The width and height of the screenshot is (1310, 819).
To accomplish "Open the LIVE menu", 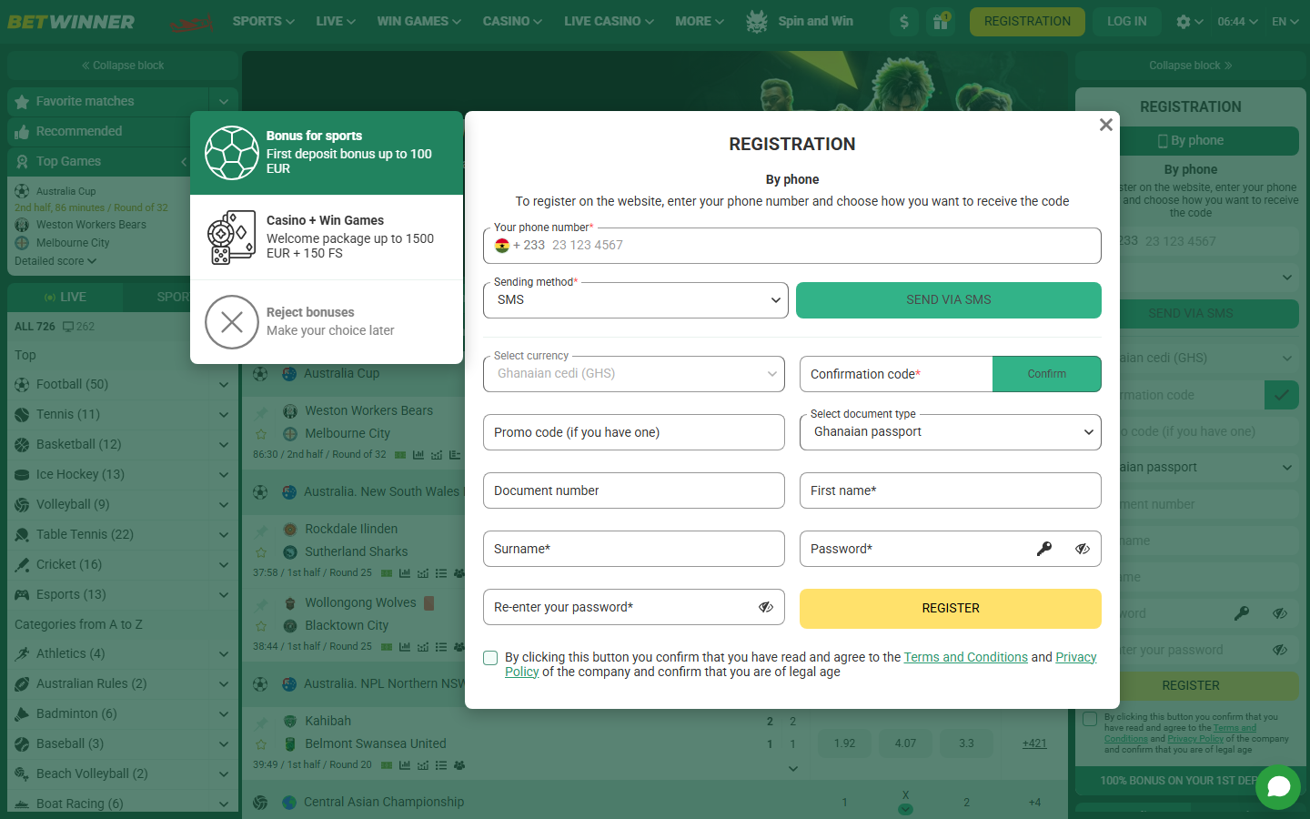I will tap(335, 21).
